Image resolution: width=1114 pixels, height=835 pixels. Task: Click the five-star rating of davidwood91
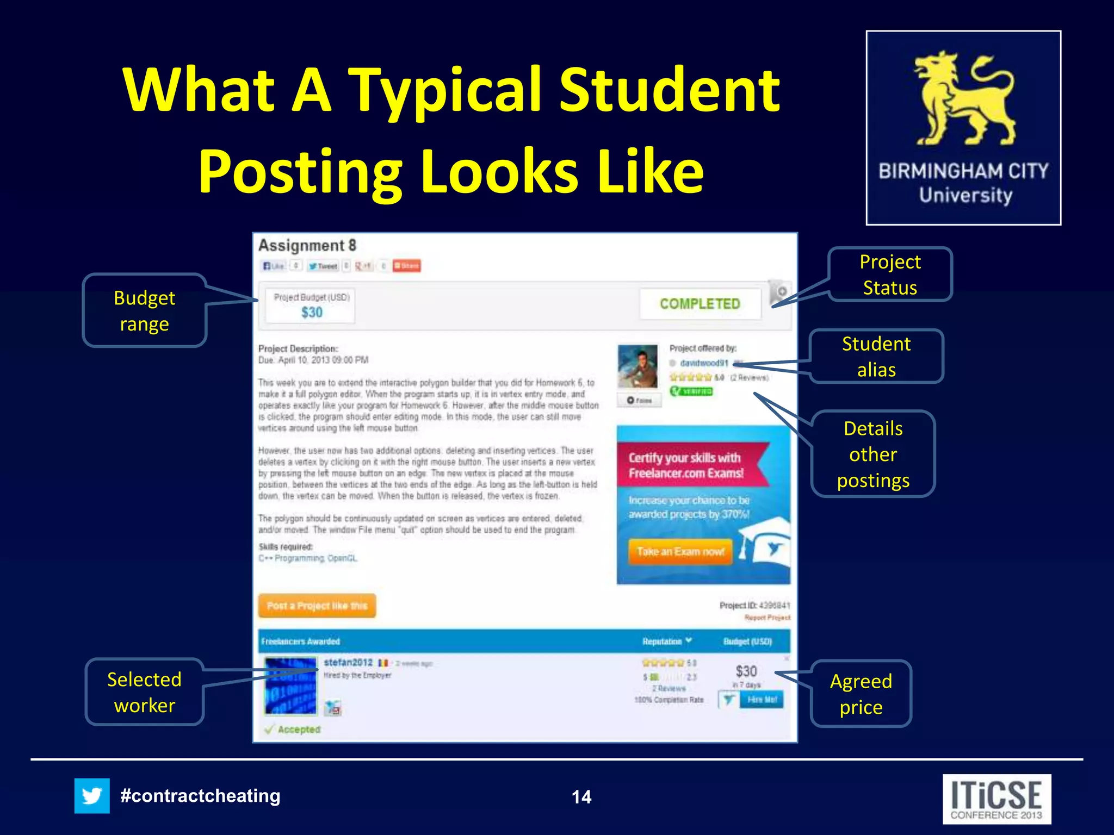691,377
